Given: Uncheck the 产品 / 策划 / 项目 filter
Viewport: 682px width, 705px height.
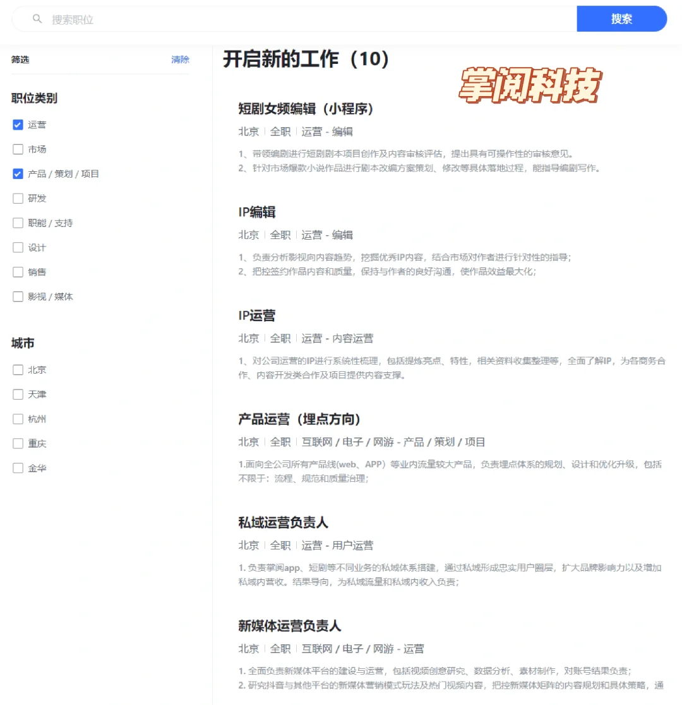Looking at the screenshot, I should pos(18,174).
